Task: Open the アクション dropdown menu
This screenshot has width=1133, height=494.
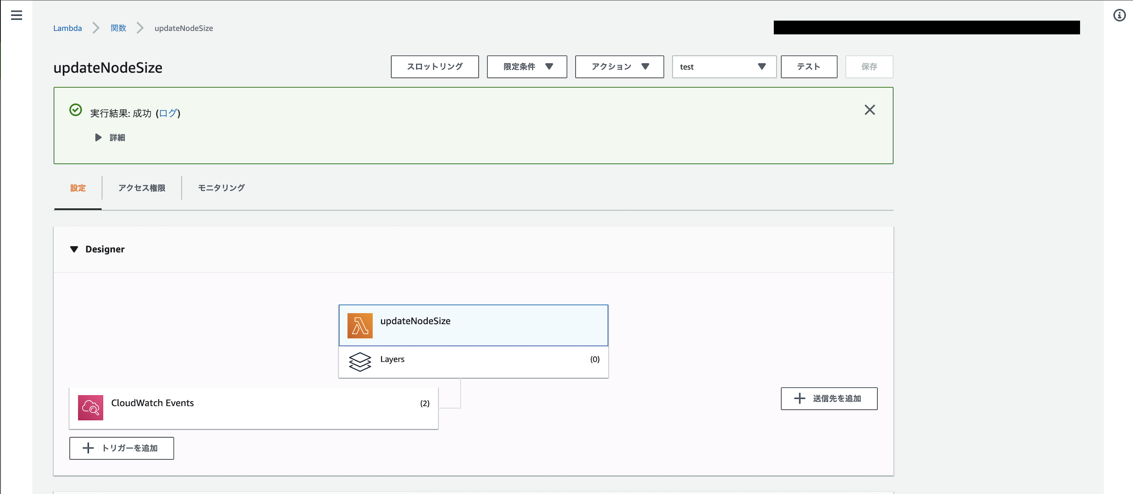Action: pos(619,67)
